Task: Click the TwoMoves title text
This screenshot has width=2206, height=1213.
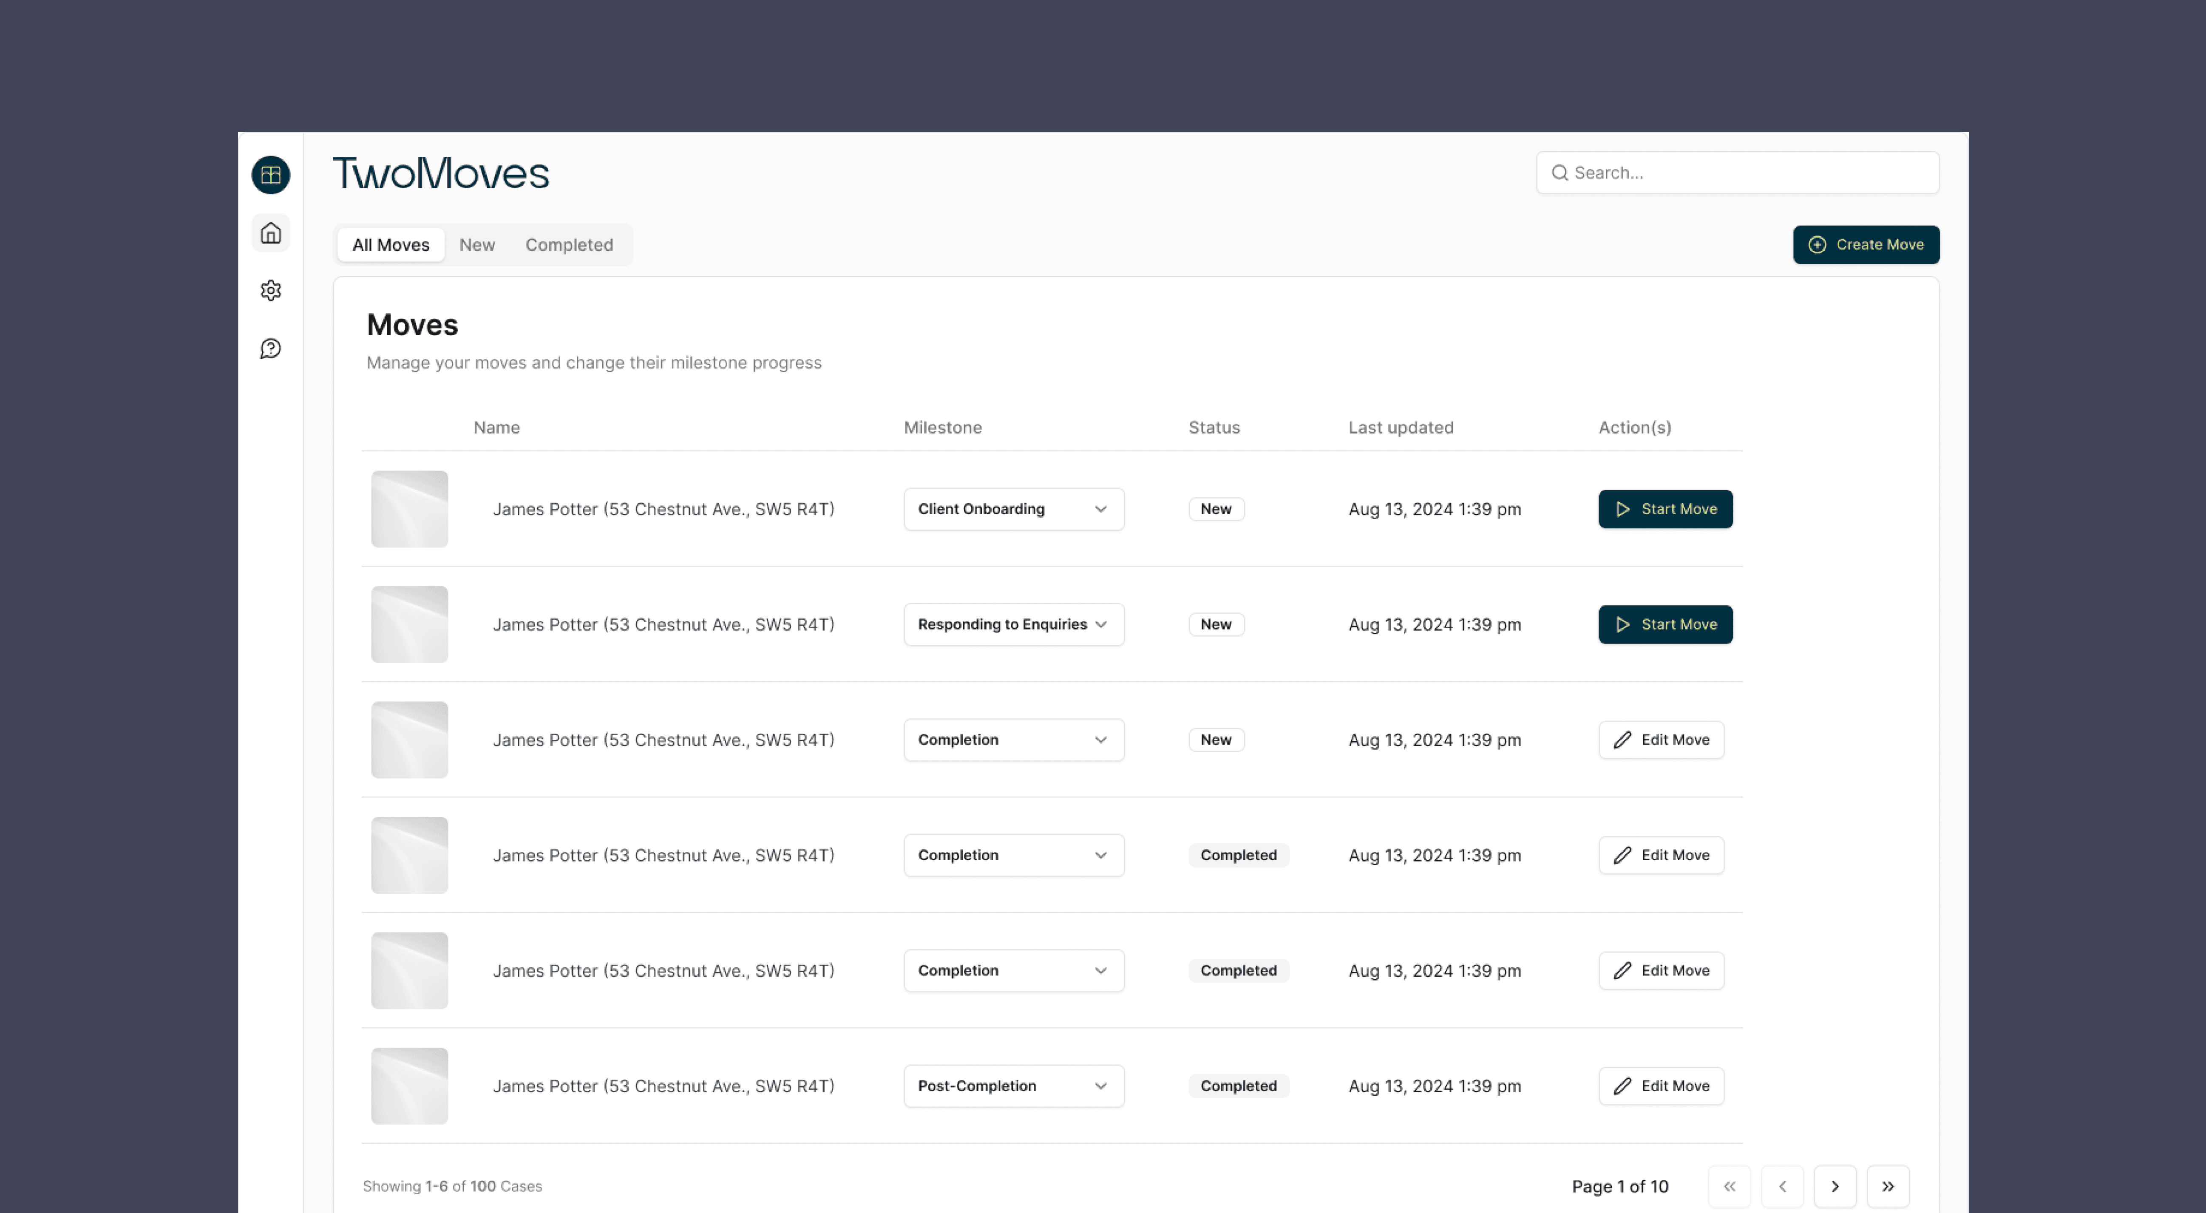Action: click(441, 173)
